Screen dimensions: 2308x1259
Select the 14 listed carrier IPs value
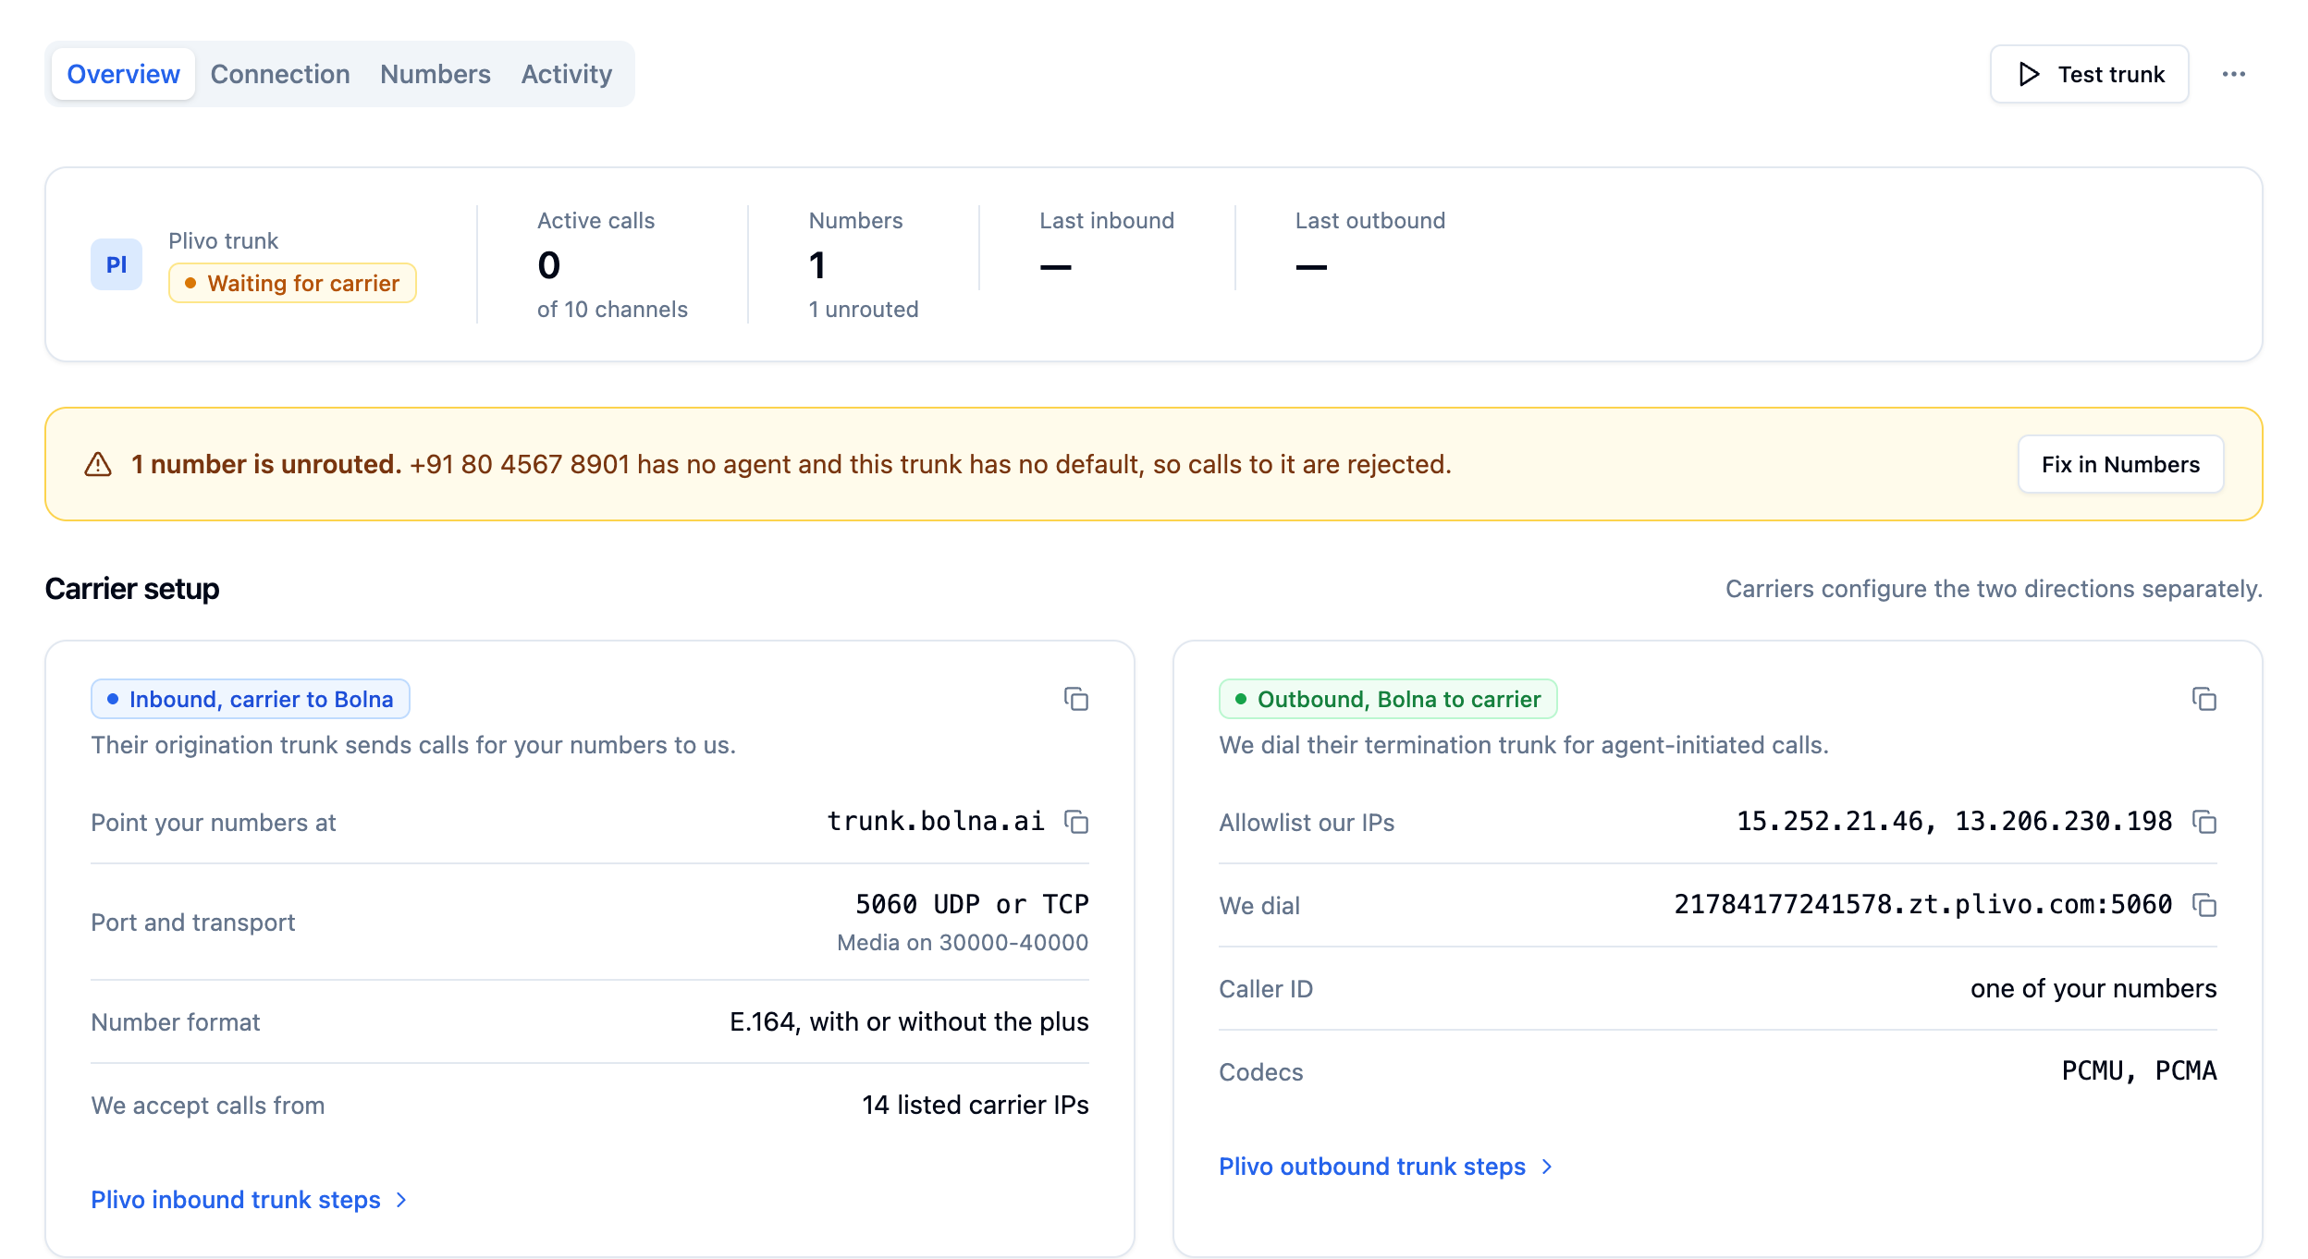976,1106
